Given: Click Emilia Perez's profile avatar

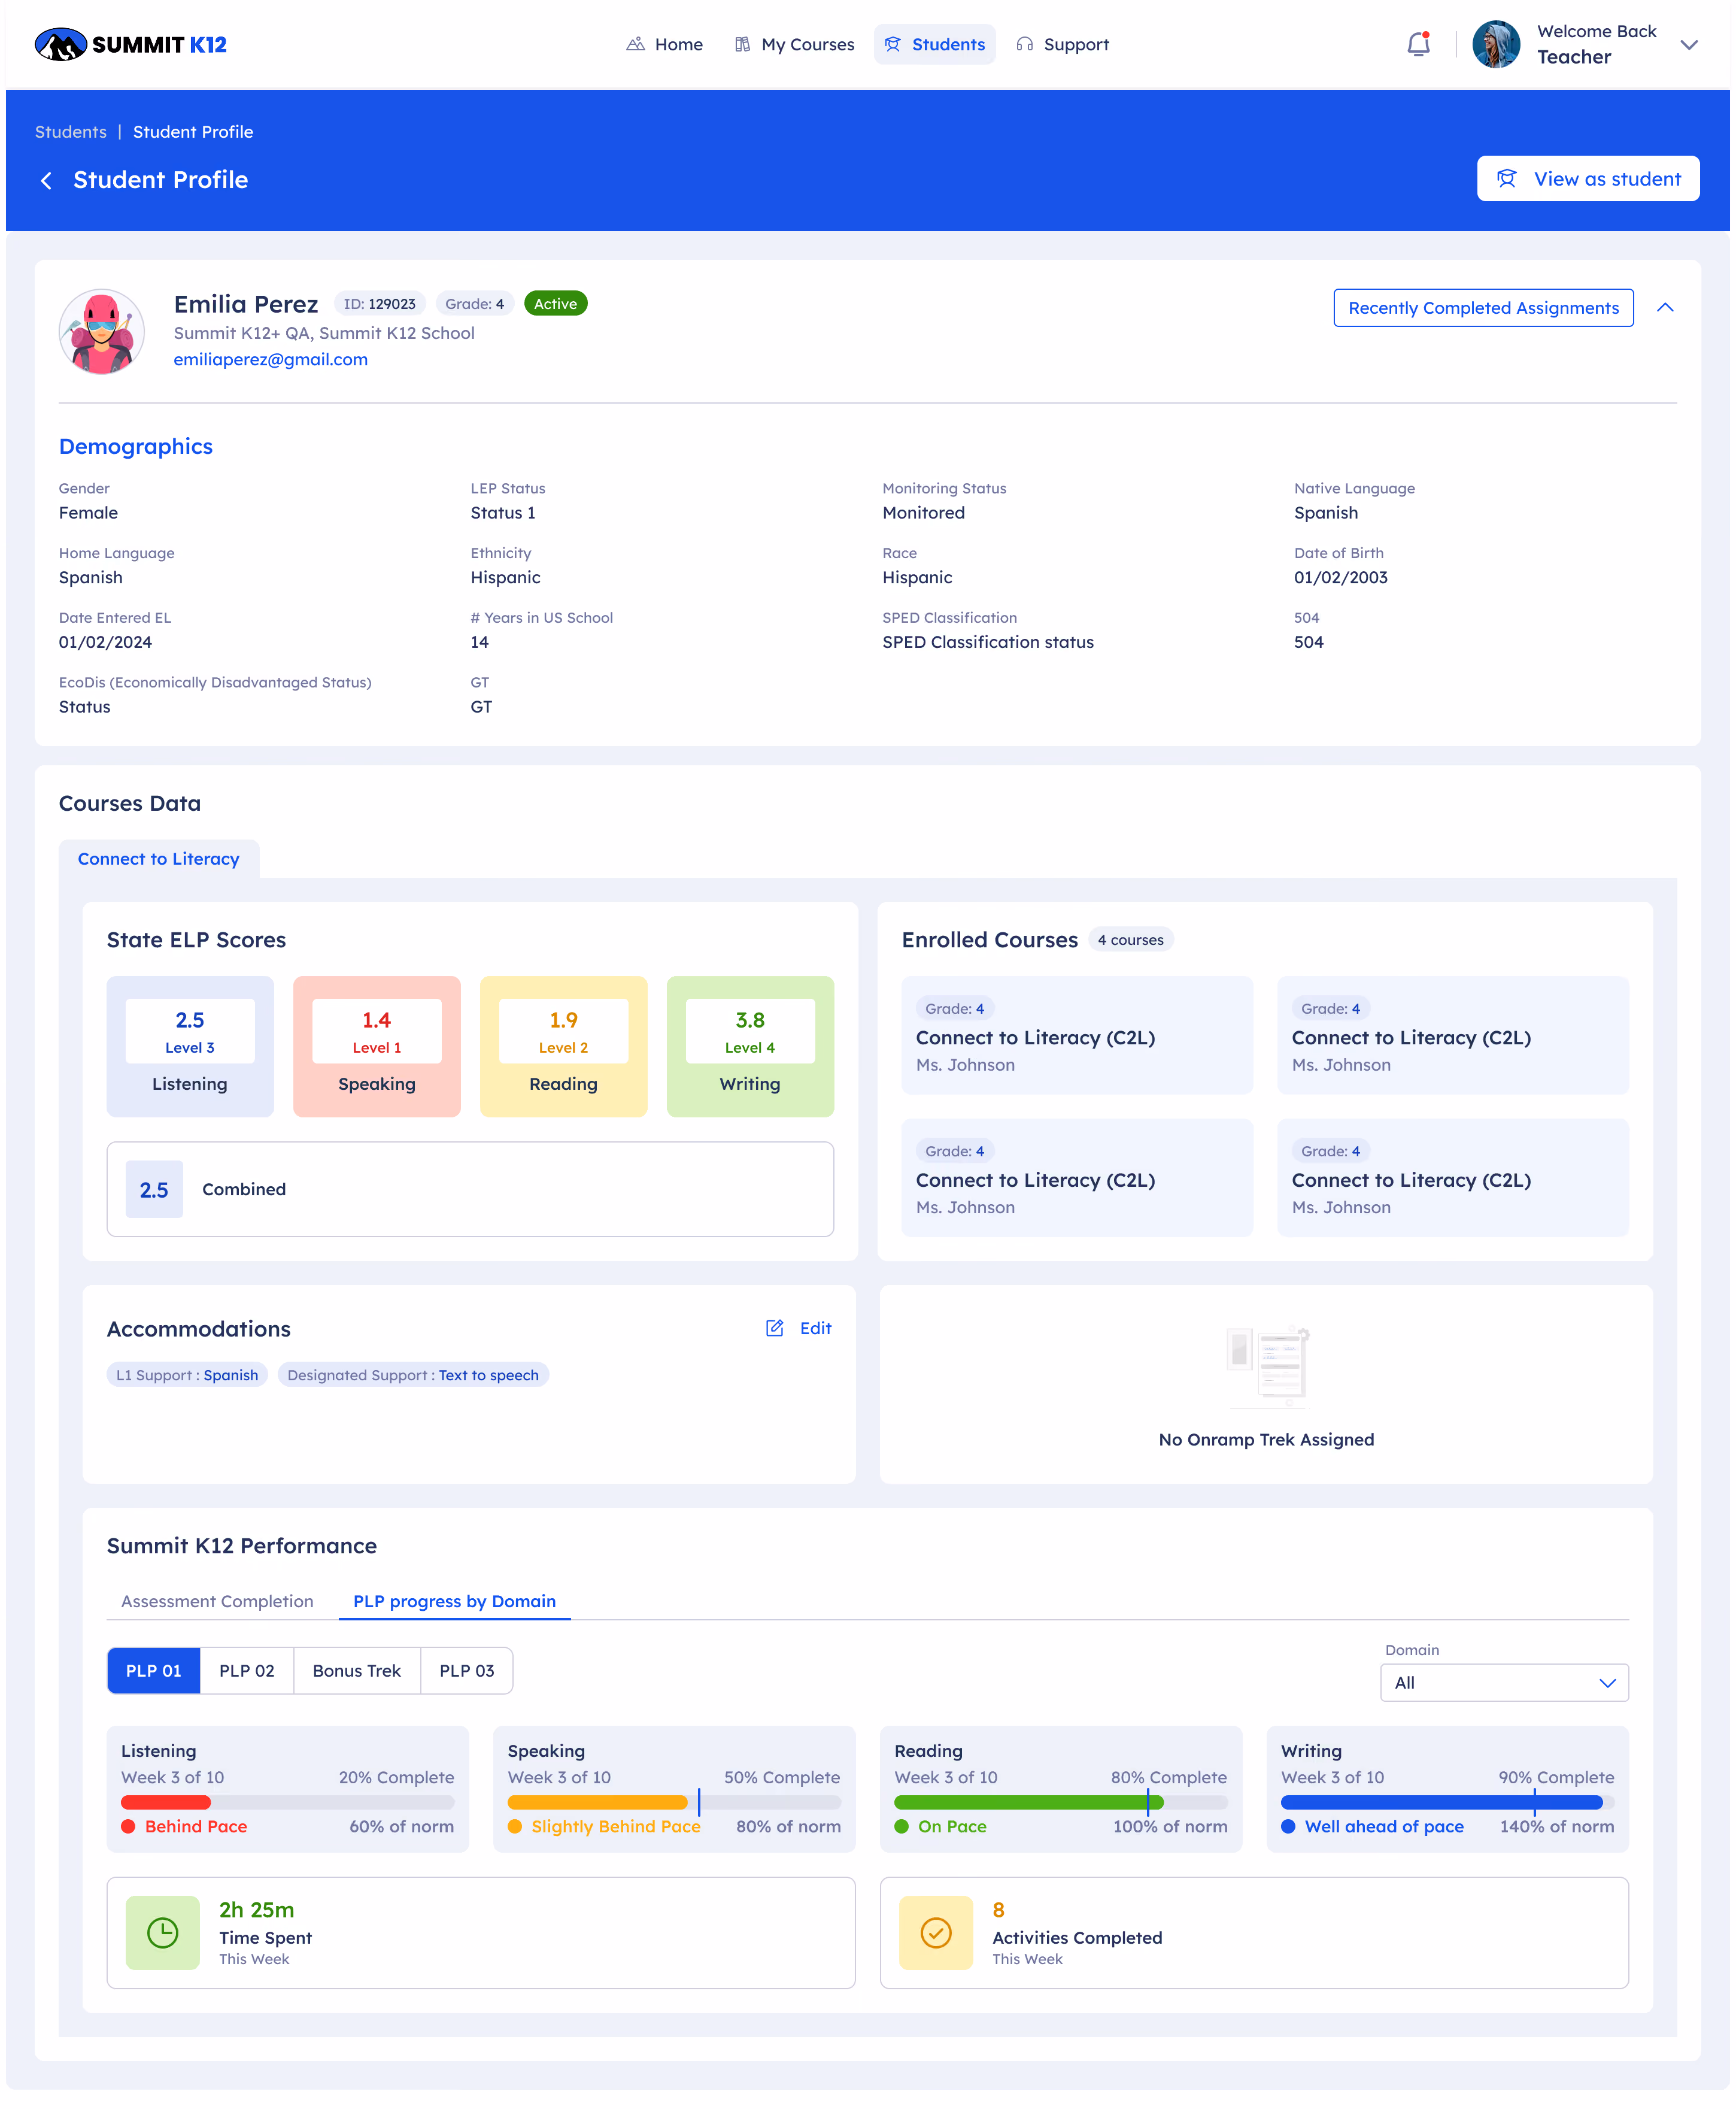Looking at the screenshot, I should [x=102, y=331].
